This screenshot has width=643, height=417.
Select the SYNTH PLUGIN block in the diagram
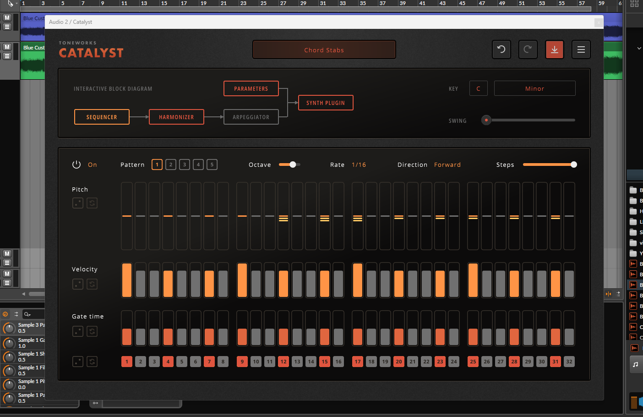click(326, 103)
